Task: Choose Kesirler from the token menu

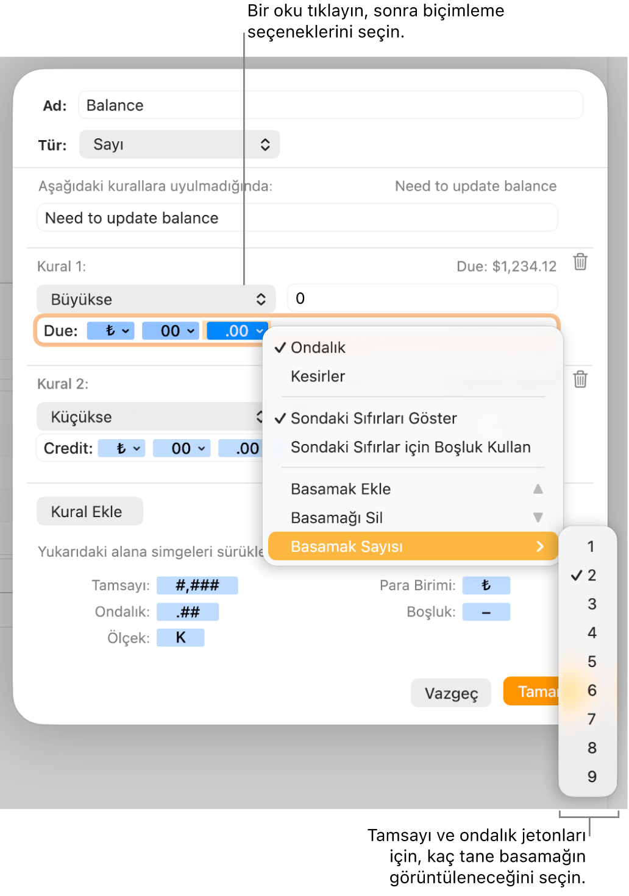Action: 413,376
